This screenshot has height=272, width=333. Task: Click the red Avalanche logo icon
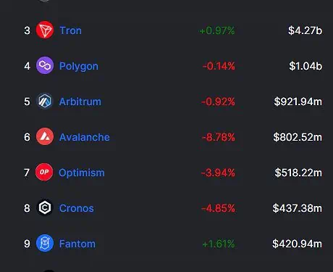pos(45,136)
